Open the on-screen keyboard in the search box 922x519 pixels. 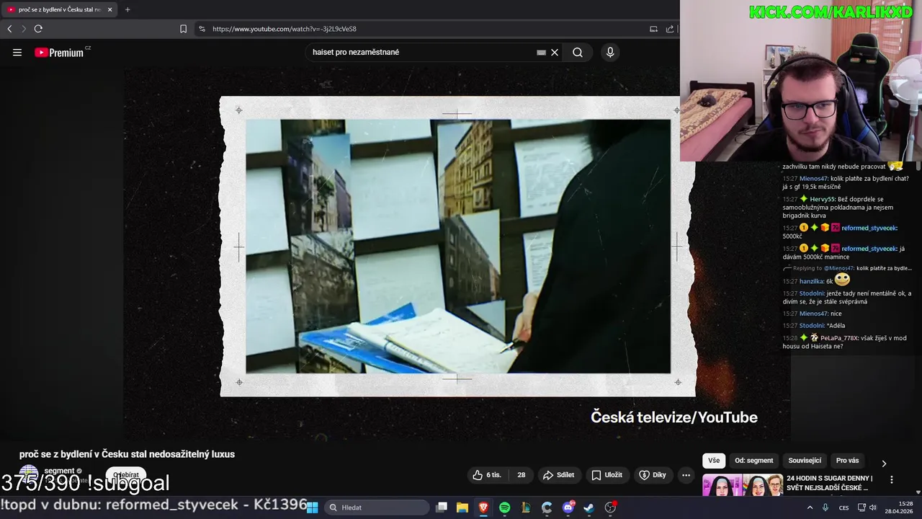tap(541, 52)
